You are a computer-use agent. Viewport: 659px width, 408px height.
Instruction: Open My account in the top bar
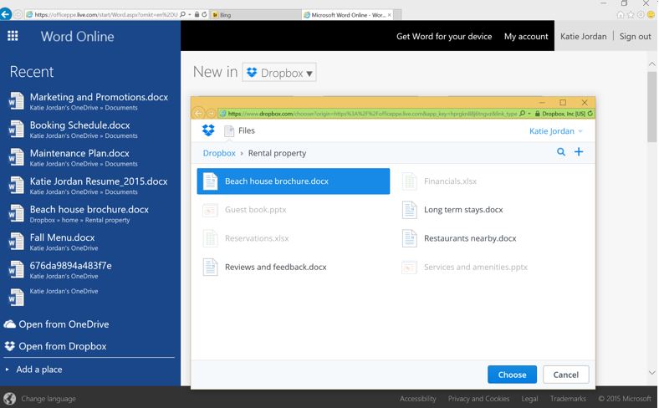(x=526, y=36)
